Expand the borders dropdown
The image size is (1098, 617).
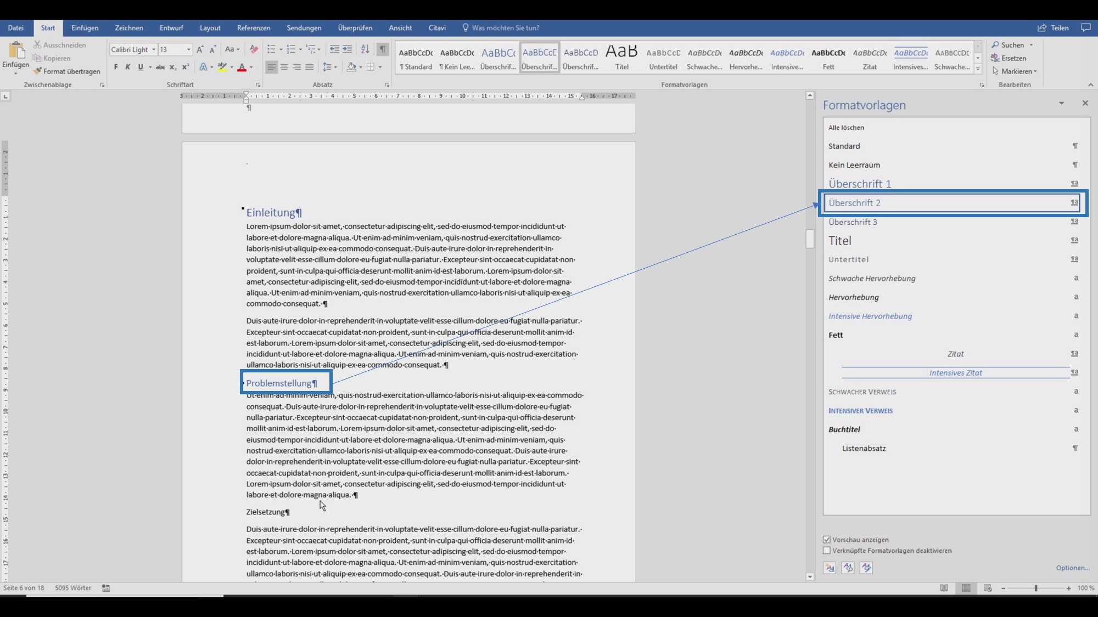[380, 67]
